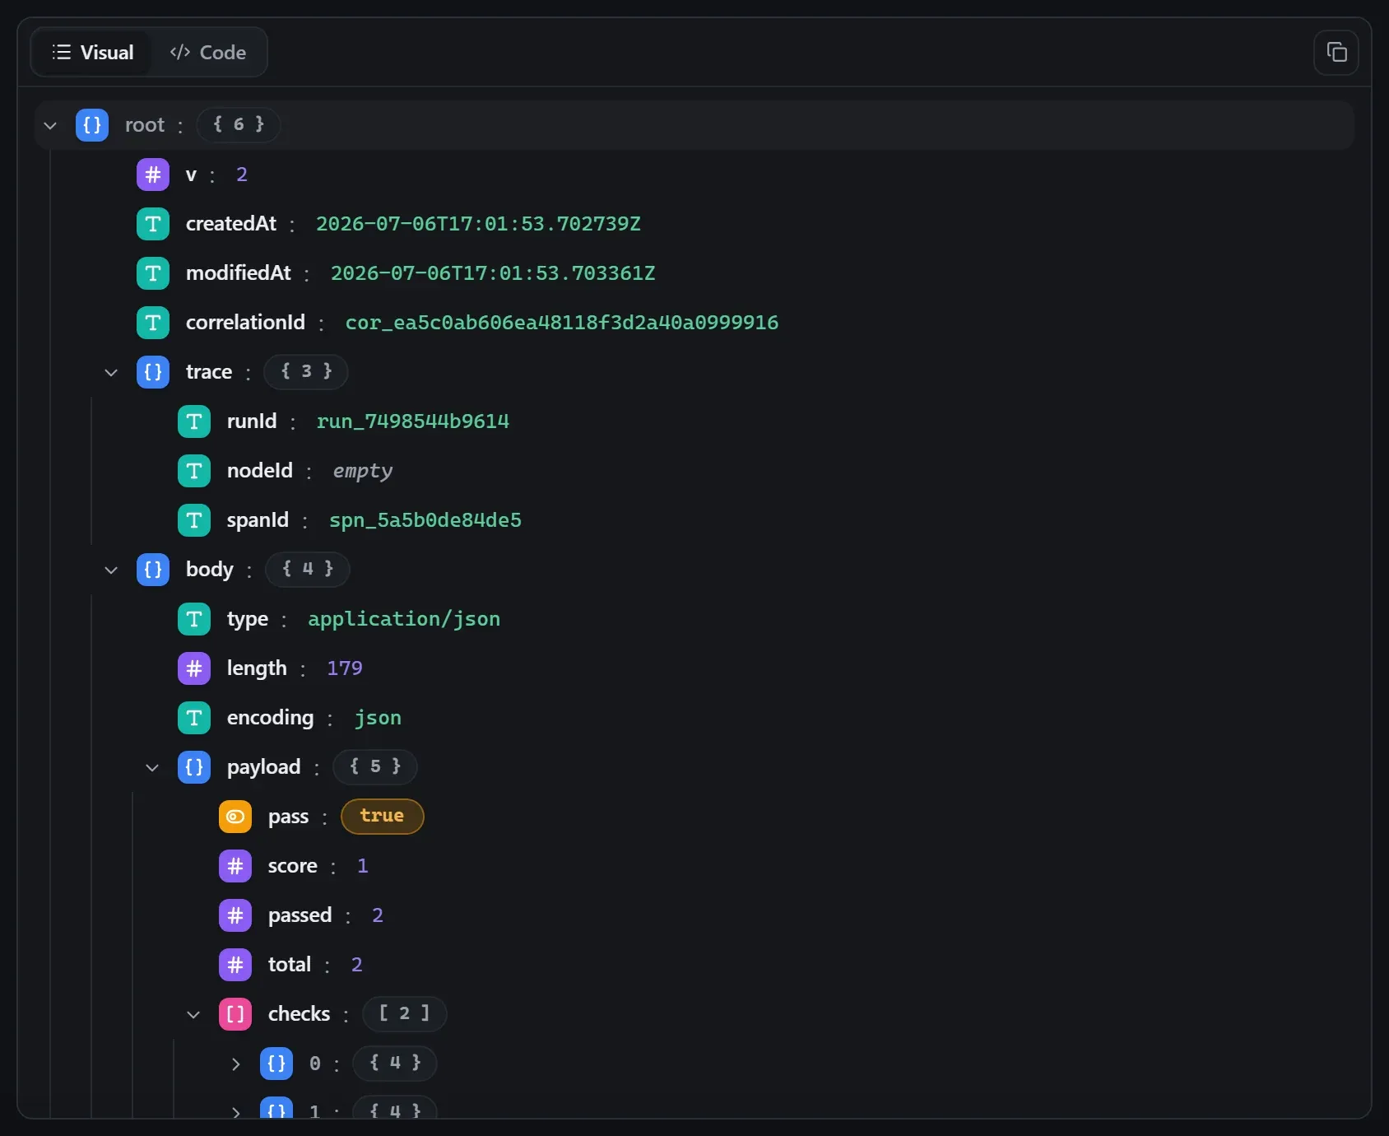Click the root key label
Image resolution: width=1389 pixels, height=1136 pixels.
145,125
